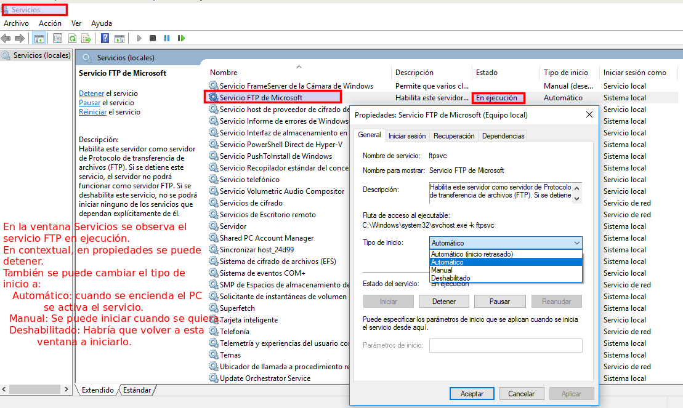Click the gear icon beside Servidor
683x408 pixels.
(x=214, y=226)
